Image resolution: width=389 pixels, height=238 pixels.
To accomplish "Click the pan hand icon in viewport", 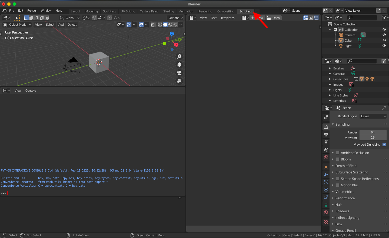I will (179, 65).
